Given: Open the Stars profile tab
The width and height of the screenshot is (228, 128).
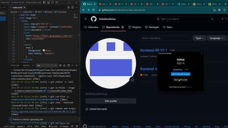Looking at the screenshot, I should point(167,27).
